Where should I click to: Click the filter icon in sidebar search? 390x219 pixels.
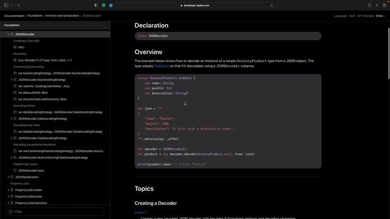11,212
